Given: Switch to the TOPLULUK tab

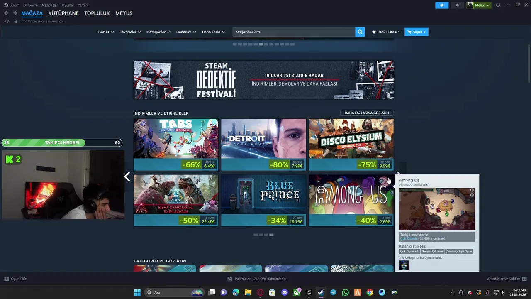Looking at the screenshot, I should point(97,13).
